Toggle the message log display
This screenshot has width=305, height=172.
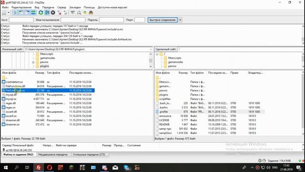pos(15,13)
